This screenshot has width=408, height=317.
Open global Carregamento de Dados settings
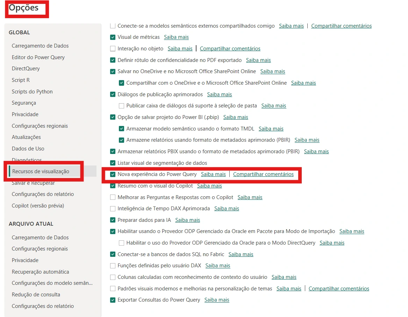tap(40, 46)
